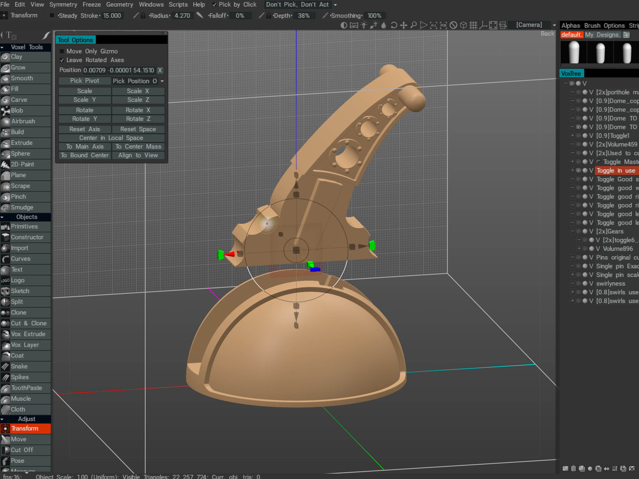The width and height of the screenshot is (639, 479).
Task: Click Center in Local Space button
Action: pyautogui.click(x=112, y=138)
